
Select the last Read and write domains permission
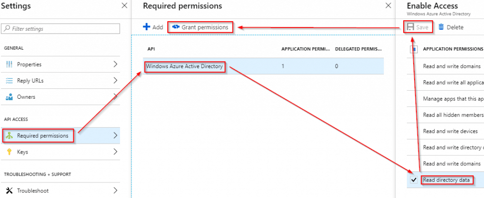tap(451, 164)
